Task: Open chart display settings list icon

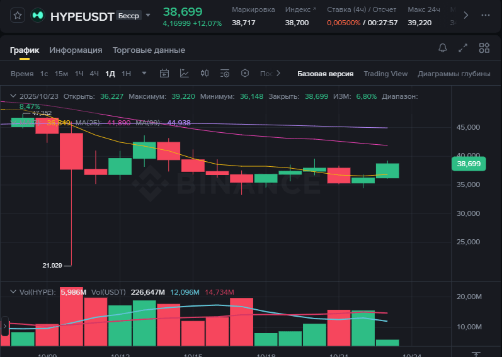Action: (225, 74)
